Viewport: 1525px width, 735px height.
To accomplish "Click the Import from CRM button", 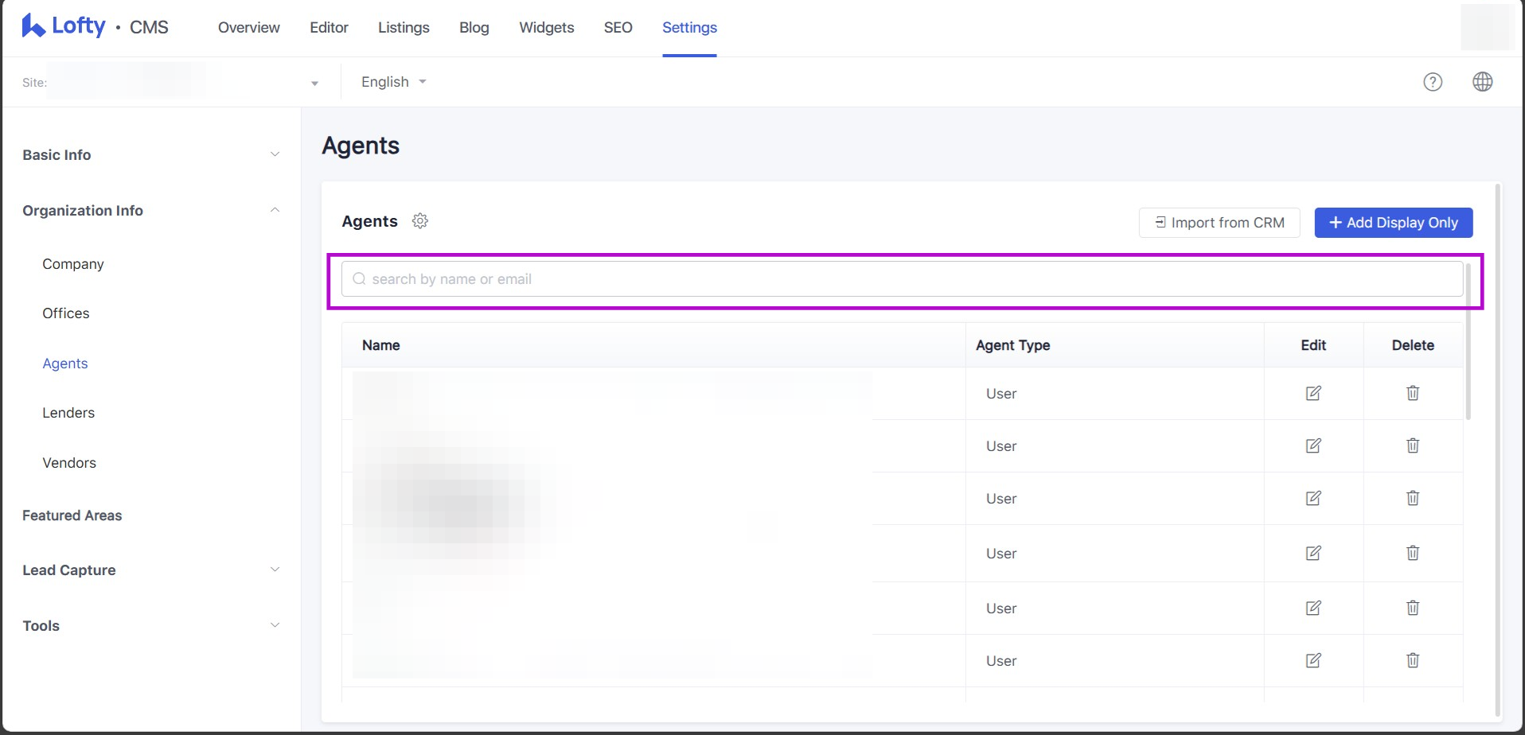I will pyautogui.click(x=1219, y=223).
